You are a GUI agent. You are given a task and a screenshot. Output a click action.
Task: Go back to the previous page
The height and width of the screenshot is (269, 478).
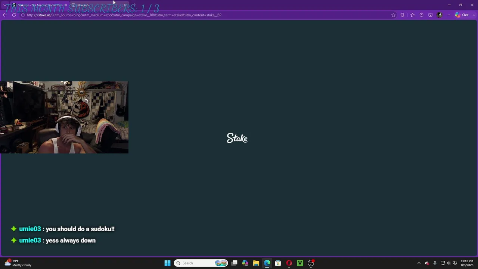pyautogui.click(x=5, y=15)
